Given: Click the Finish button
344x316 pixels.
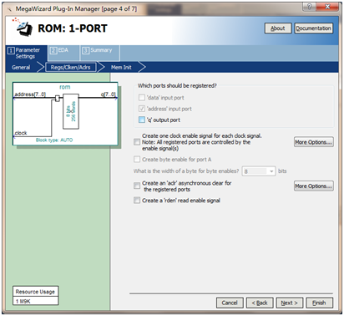Looking at the screenshot, I should (x=319, y=303).
